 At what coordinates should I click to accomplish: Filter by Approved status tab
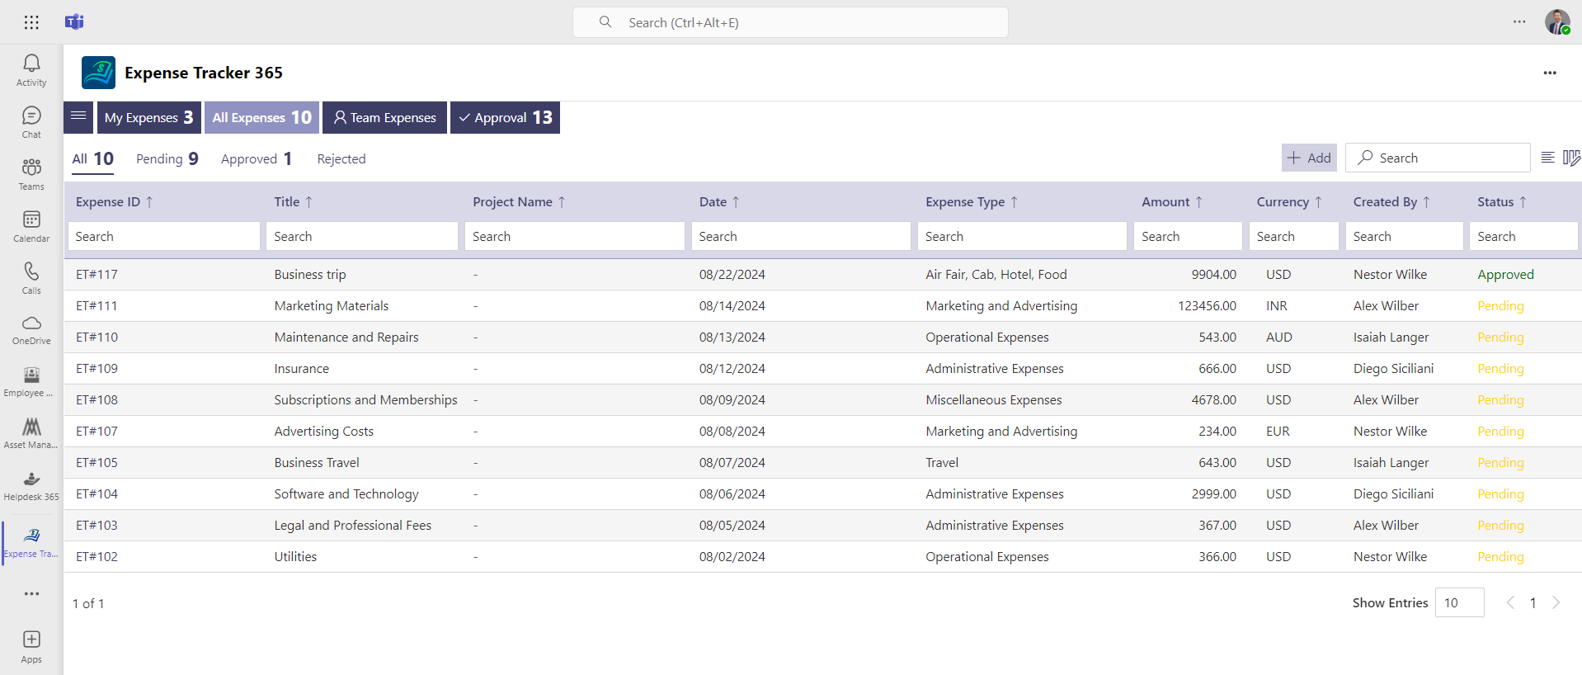point(257,158)
